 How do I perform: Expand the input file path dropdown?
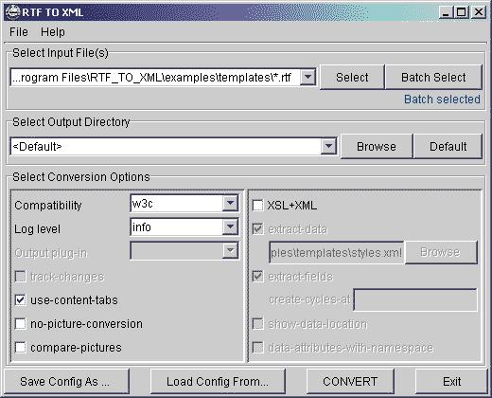click(x=307, y=77)
